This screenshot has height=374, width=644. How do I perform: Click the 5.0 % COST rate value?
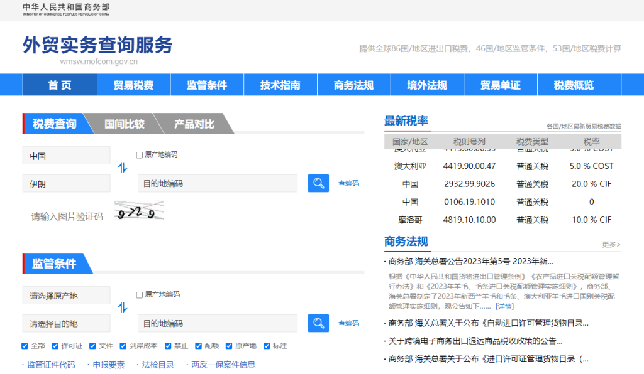(591, 166)
